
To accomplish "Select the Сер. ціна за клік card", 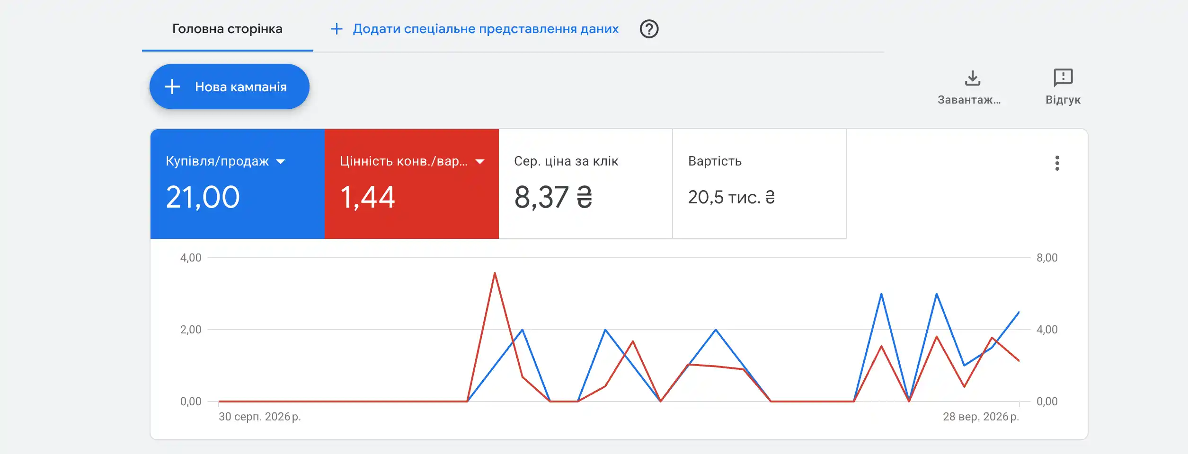I will click(585, 183).
